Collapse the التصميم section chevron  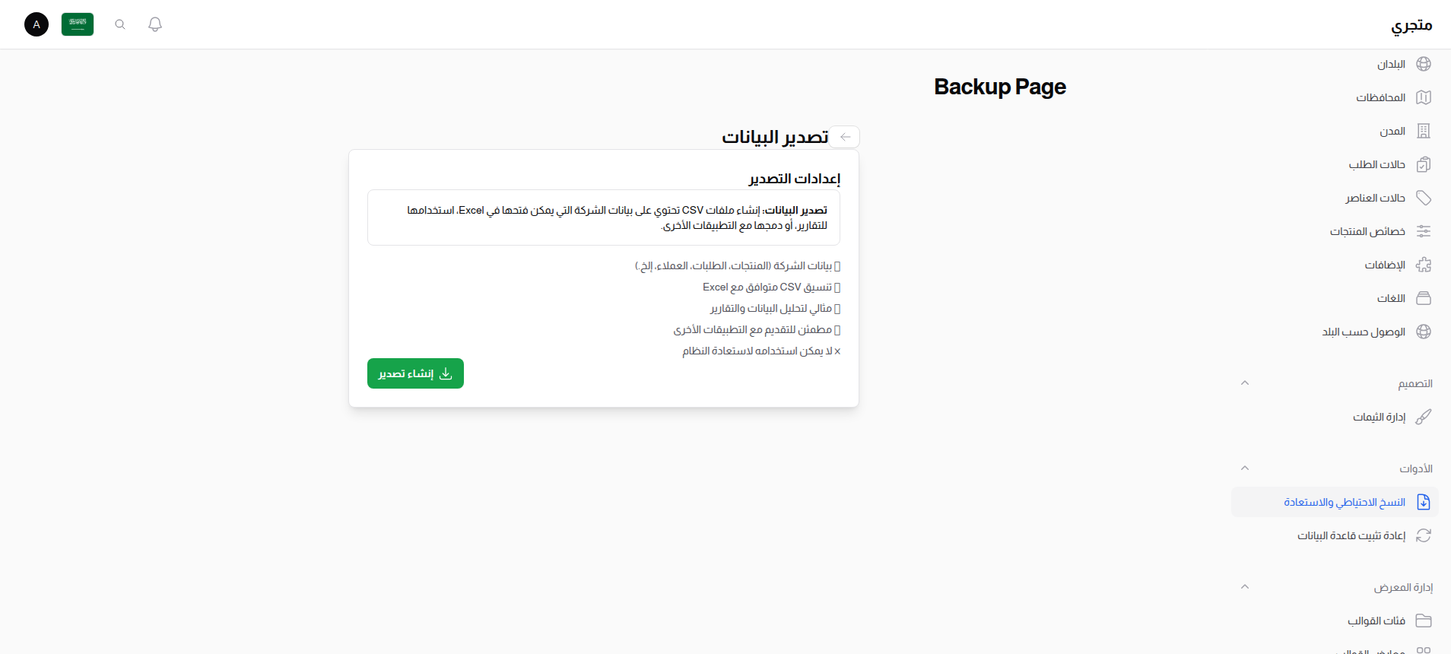point(1245,383)
